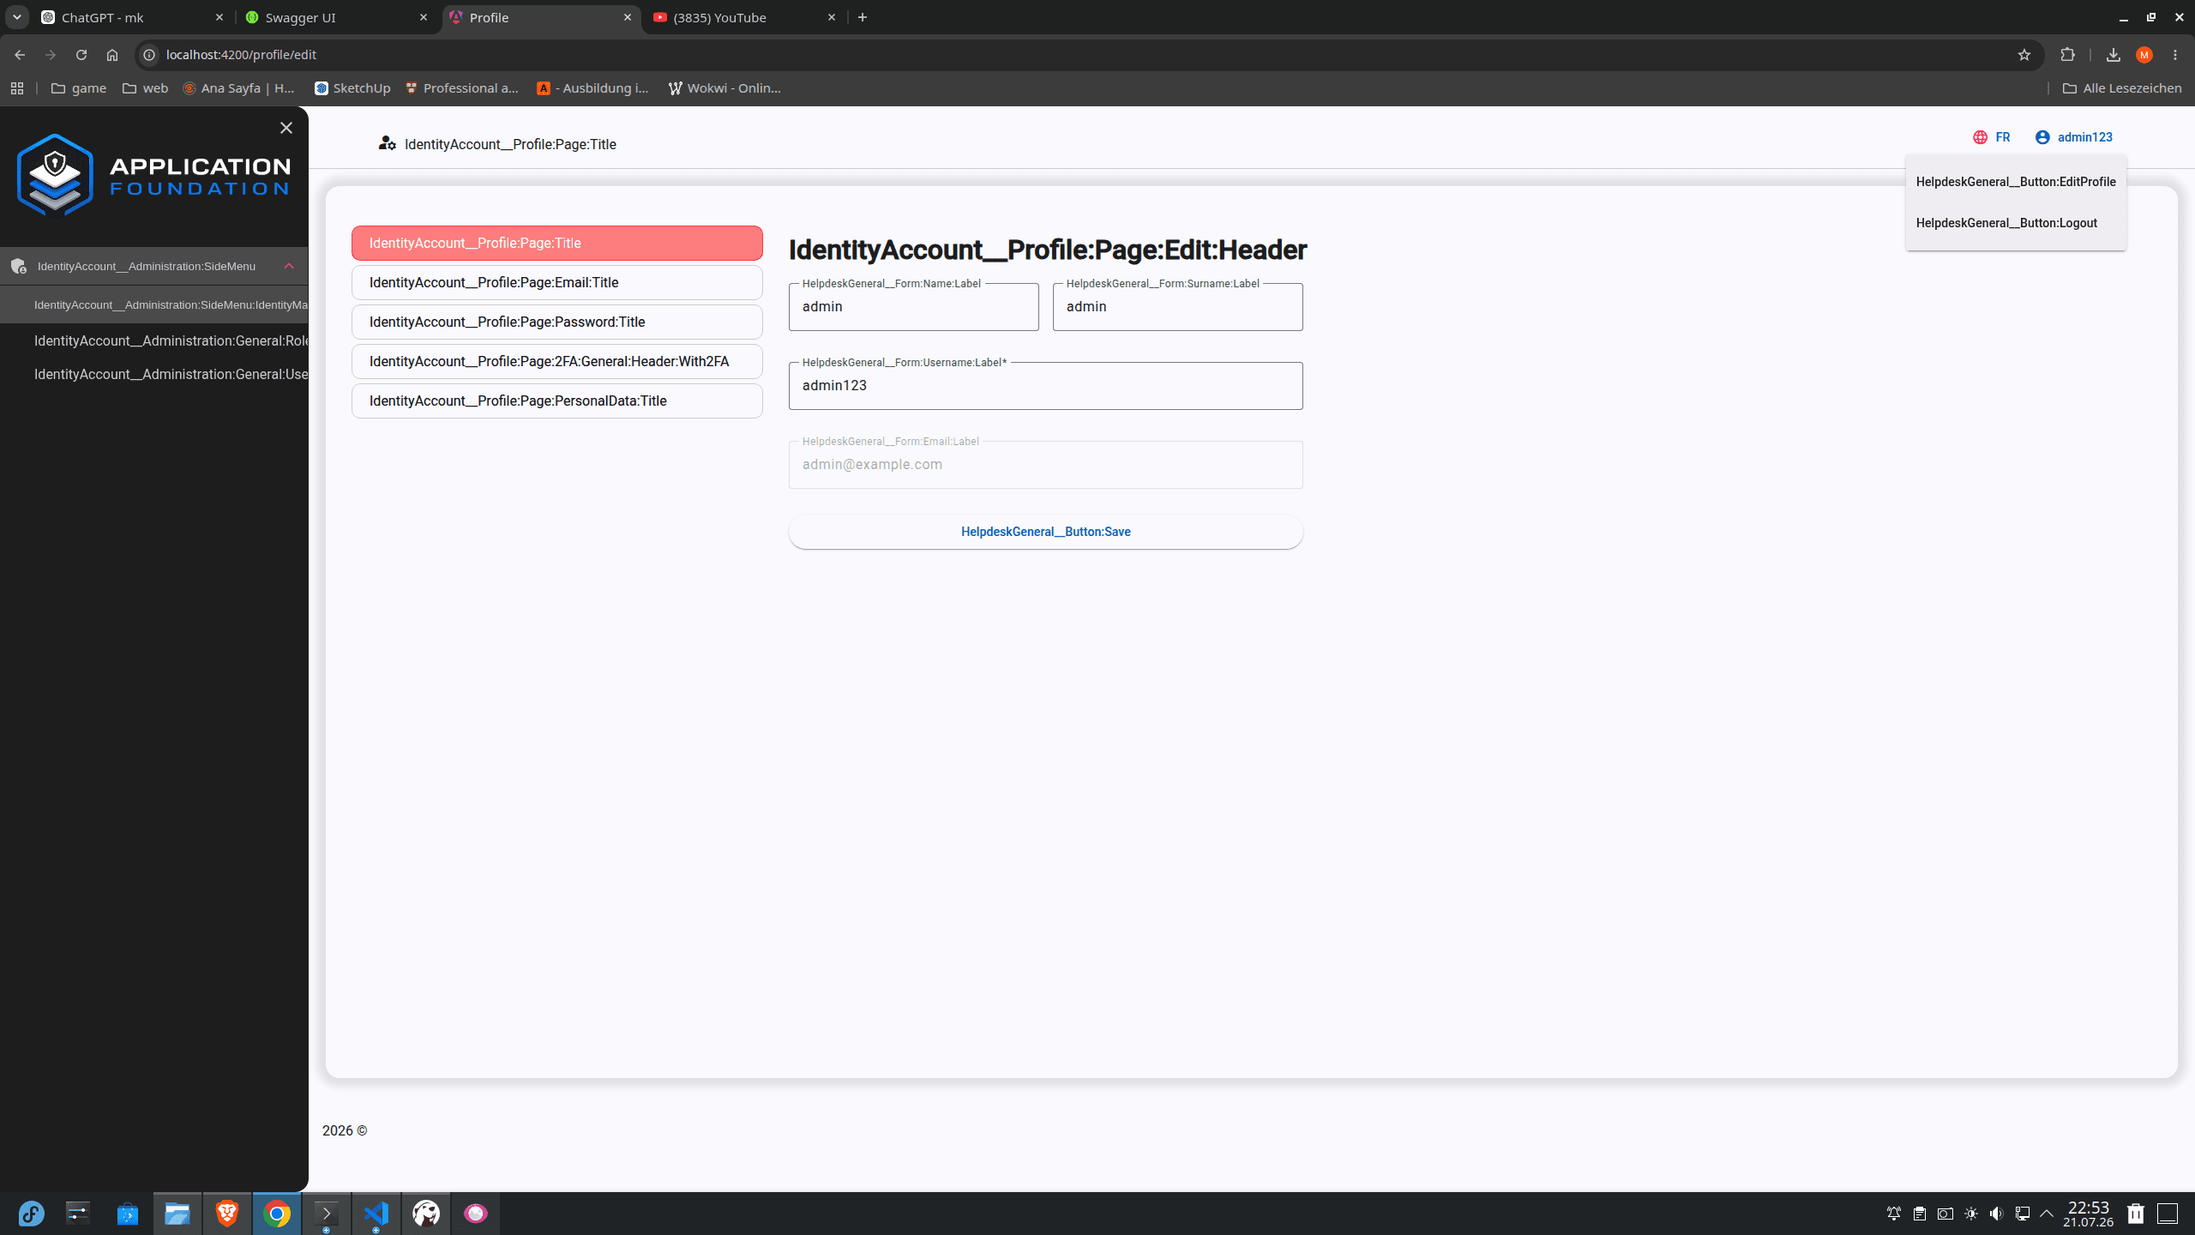Screen dimensions: 2195x1235
Task: Open the Professional a... bookmark
Action: (462, 88)
